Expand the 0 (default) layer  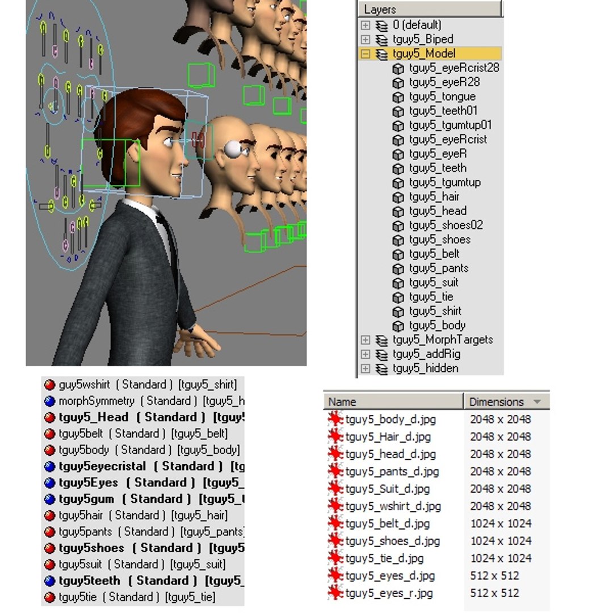point(365,25)
